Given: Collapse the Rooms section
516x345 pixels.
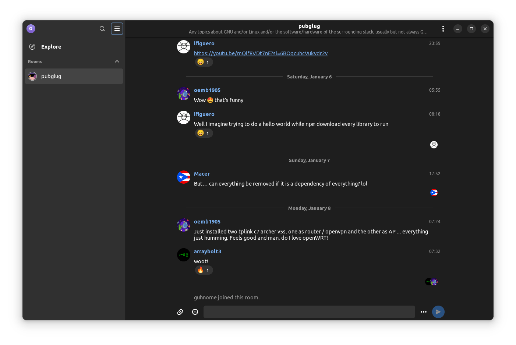Looking at the screenshot, I should [117, 61].
